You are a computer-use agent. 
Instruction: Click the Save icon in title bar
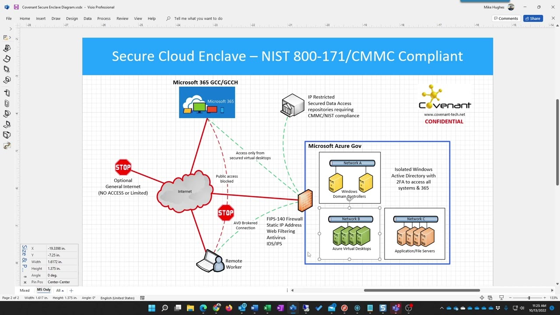(x=16, y=7)
